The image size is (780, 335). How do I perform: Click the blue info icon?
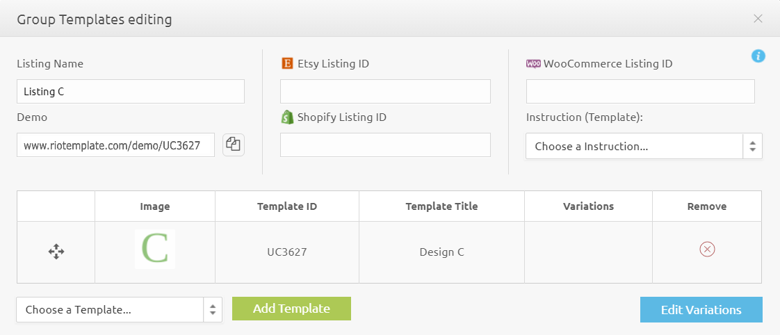[758, 56]
